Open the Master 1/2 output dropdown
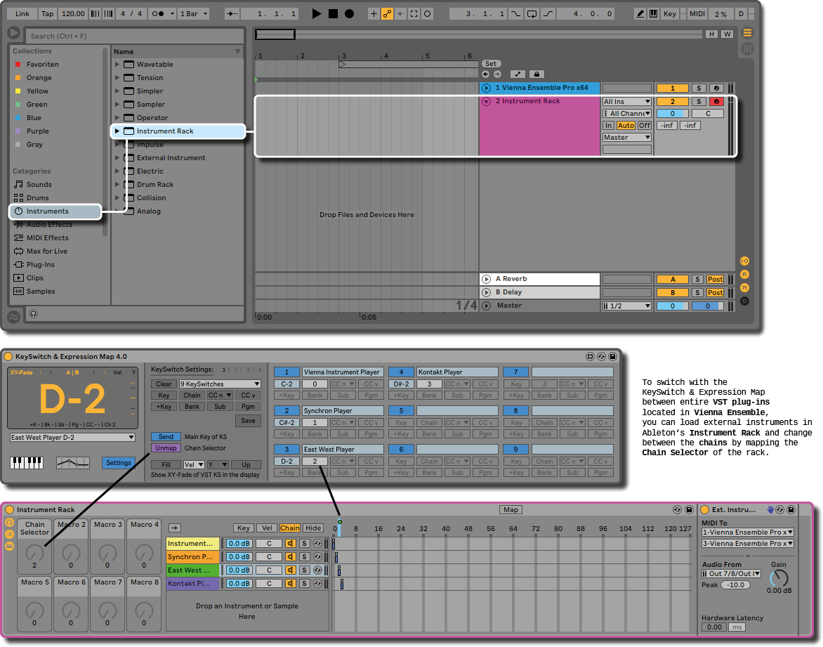Screen dimensions: 823x647 626,306
